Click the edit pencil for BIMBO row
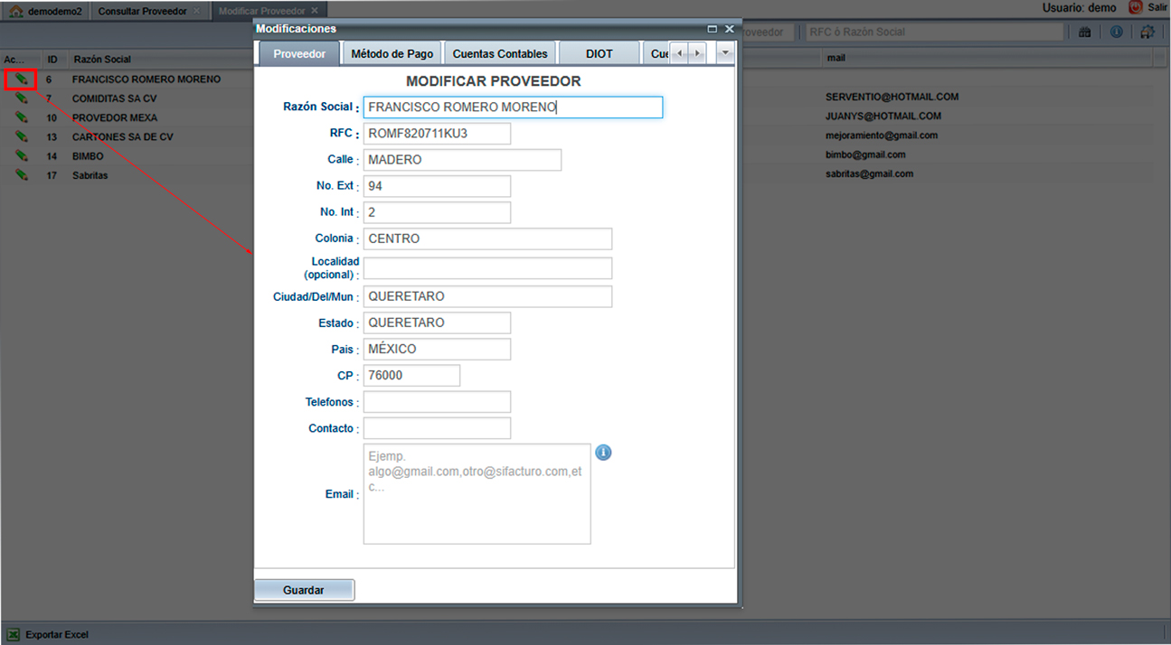This screenshot has width=1171, height=645. (21, 156)
